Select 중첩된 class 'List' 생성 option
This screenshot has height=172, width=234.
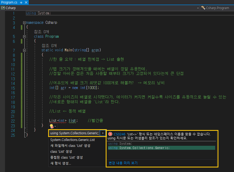(x=66, y=157)
